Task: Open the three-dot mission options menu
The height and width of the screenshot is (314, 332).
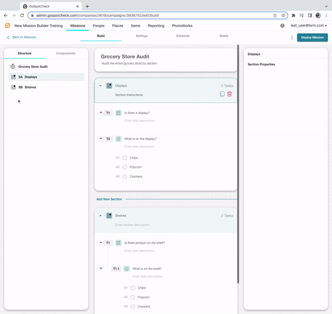Action: click(x=292, y=37)
